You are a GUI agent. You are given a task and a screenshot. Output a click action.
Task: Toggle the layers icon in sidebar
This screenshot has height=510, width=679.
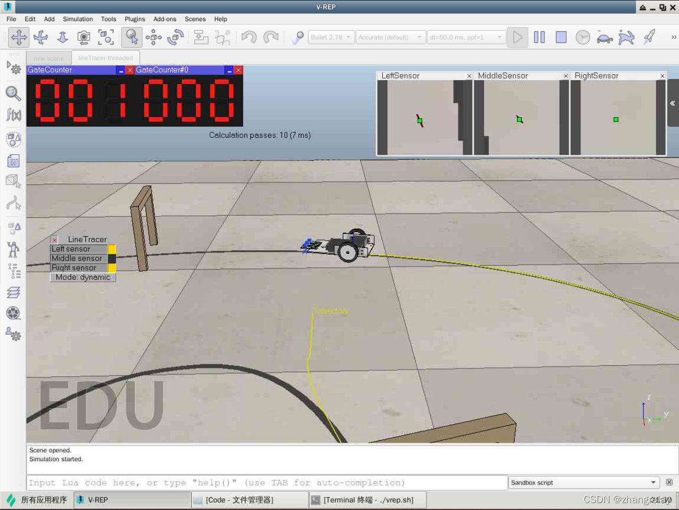tap(13, 292)
